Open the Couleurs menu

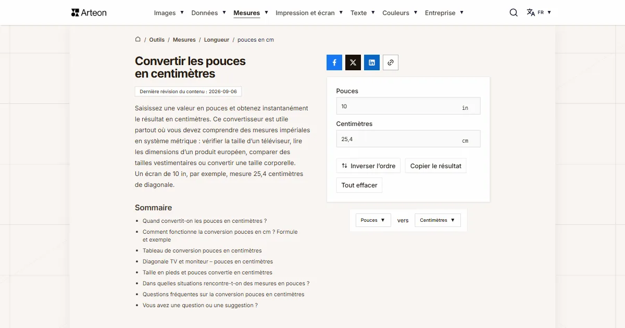(400, 12)
